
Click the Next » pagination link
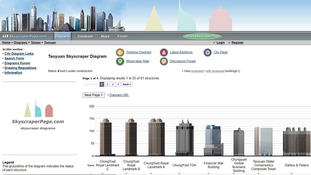(x=127, y=84)
